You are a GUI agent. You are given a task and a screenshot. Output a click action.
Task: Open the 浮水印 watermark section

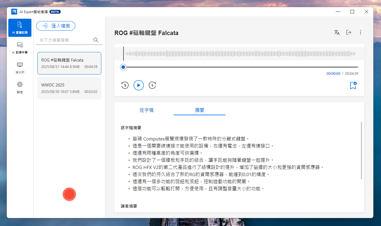[x=20, y=67]
